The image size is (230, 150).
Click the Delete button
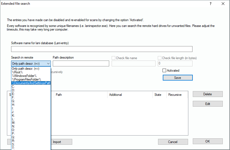(207, 94)
